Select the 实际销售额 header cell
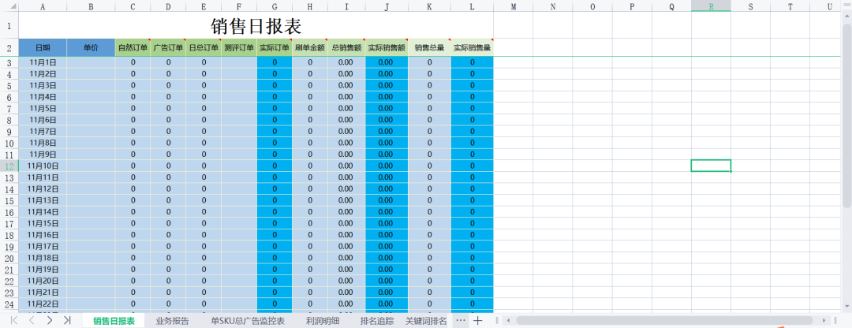This screenshot has height=328, width=852. pyautogui.click(x=387, y=47)
